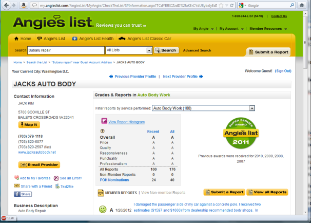The height and width of the screenshot is (223, 311).
Task: Open the Angie's List tab
Action: point(51,39)
